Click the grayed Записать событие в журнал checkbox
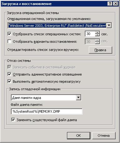The height and width of the screenshot is (143, 120). [9, 67]
